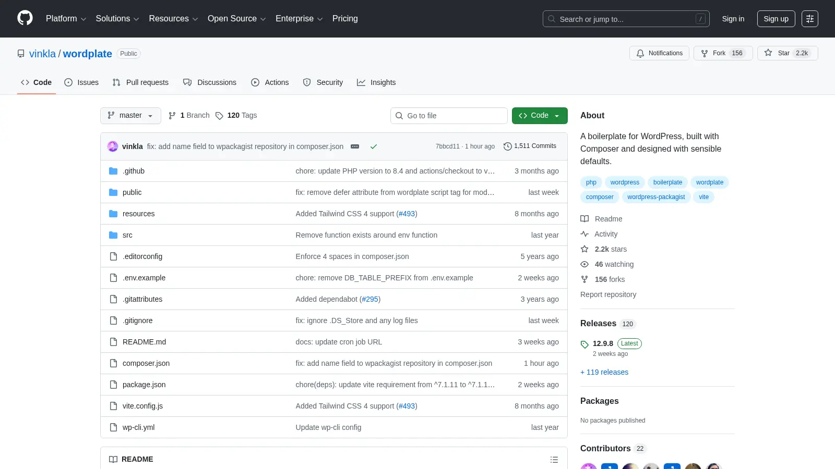Expand the green Code dropdown button
The height and width of the screenshot is (469, 835).
click(540, 116)
